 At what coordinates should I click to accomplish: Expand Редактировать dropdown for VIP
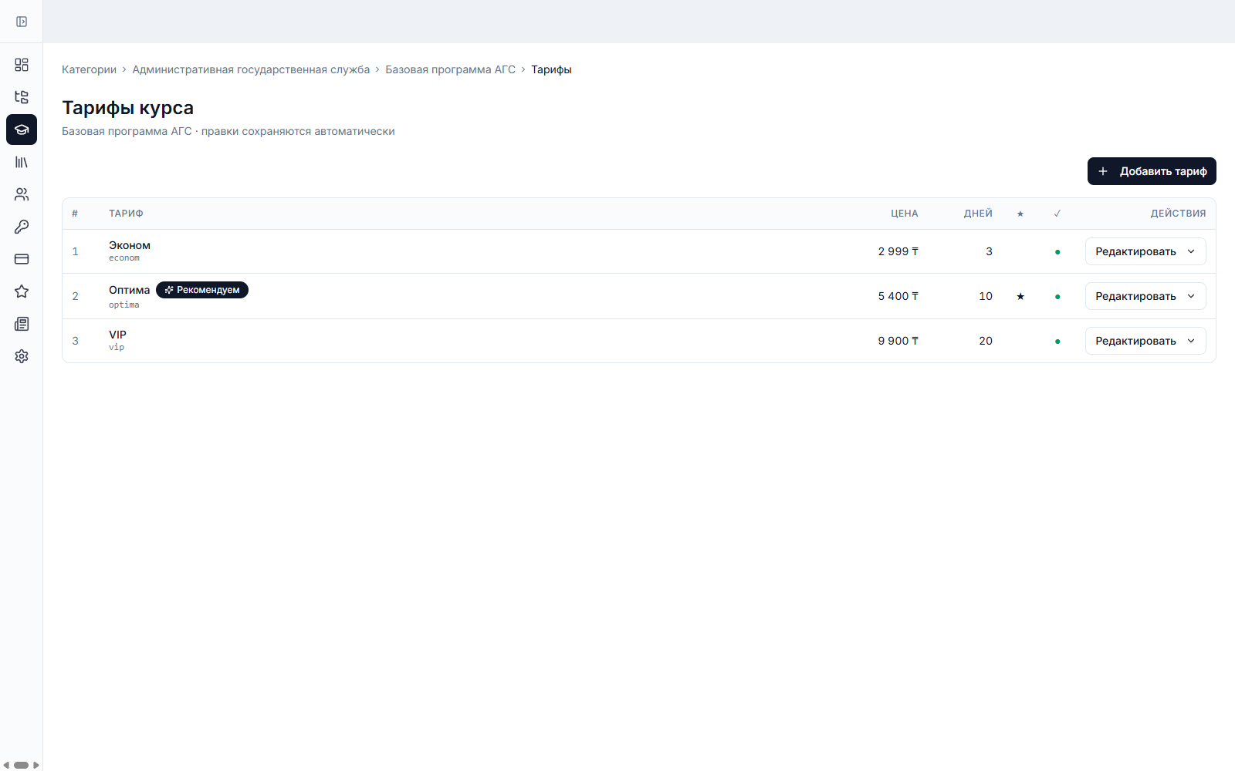tap(1145, 341)
